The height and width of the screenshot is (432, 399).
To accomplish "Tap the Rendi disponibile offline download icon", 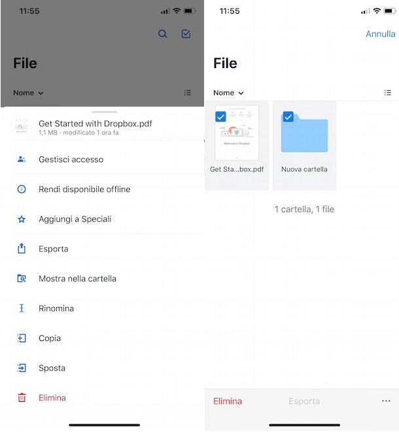I will [x=22, y=189].
